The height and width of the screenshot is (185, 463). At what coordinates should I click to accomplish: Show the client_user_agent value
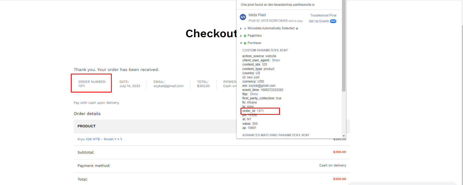pos(276,60)
